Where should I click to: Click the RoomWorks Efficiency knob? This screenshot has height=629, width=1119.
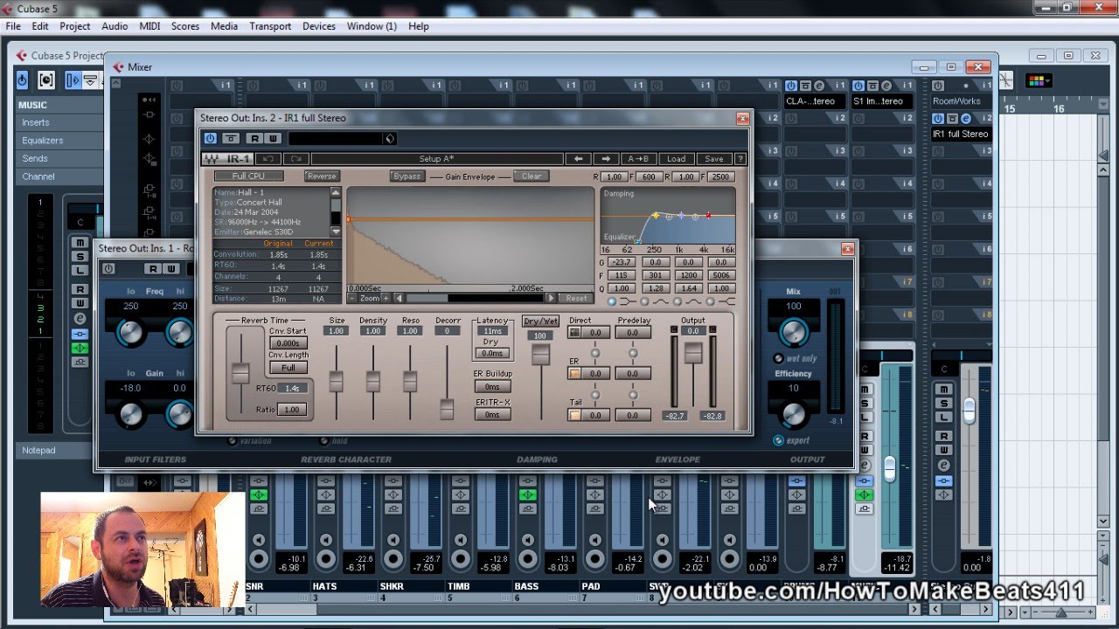coord(793,413)
